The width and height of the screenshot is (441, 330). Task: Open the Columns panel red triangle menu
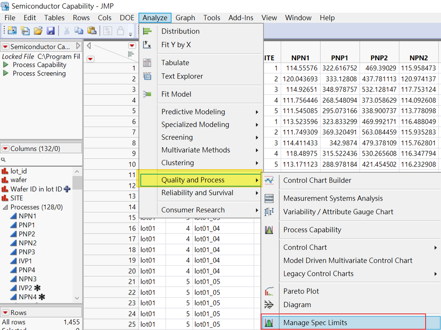[5, 149]
